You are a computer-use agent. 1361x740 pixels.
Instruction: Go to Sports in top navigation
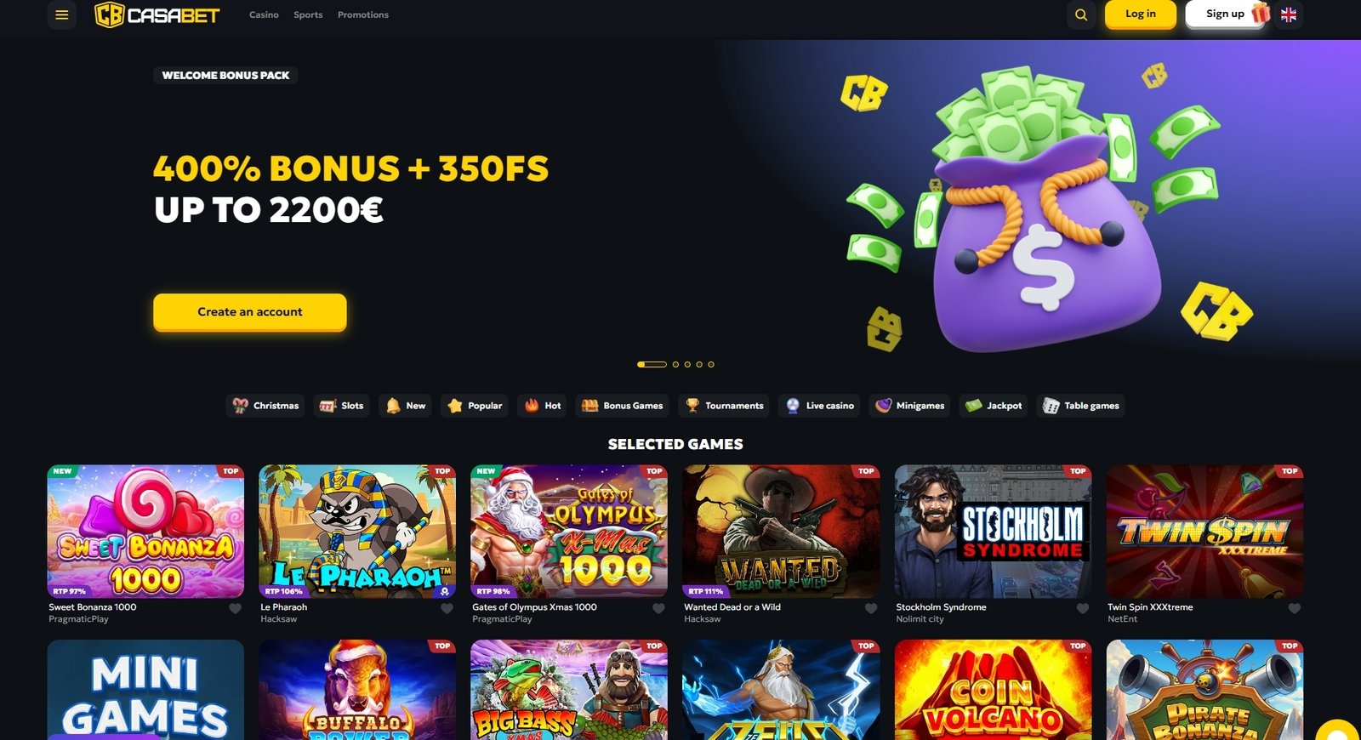(308, 14)
